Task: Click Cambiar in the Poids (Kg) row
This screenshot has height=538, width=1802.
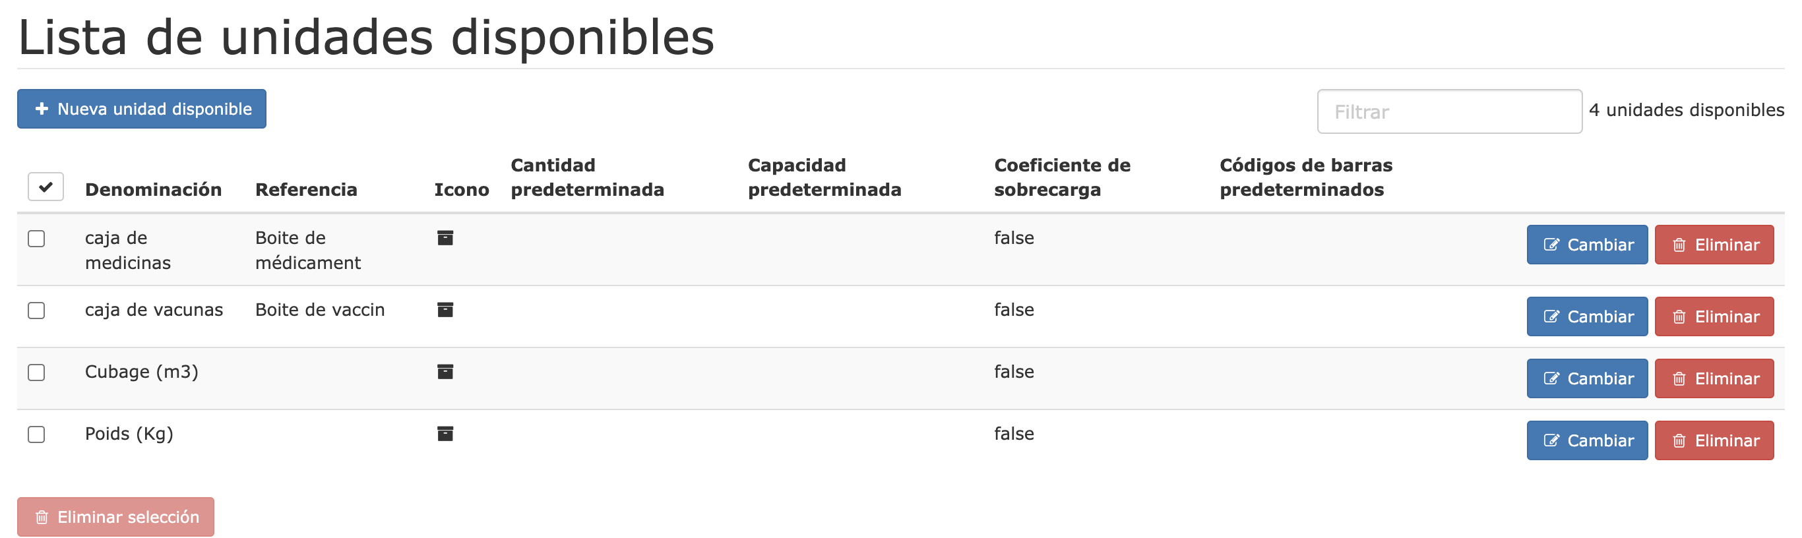Action: [1586, 441]
